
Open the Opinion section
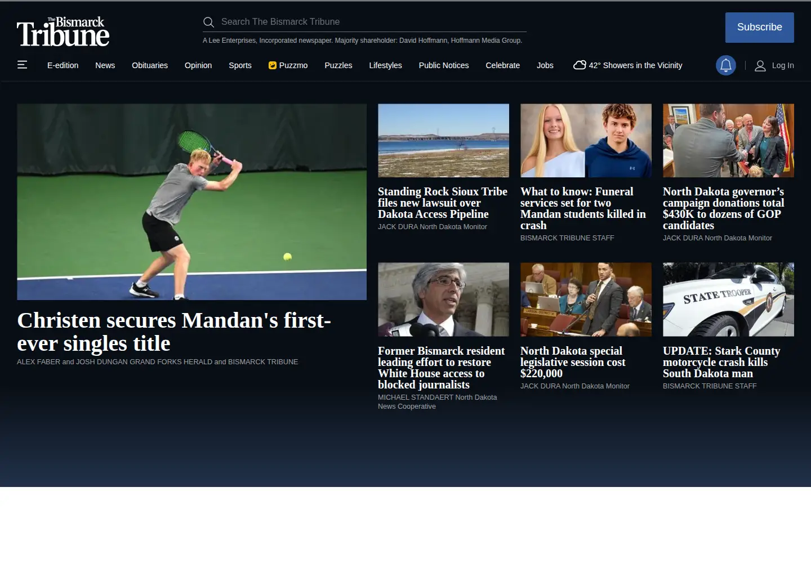pyautogui.click(x=198, y=65)
